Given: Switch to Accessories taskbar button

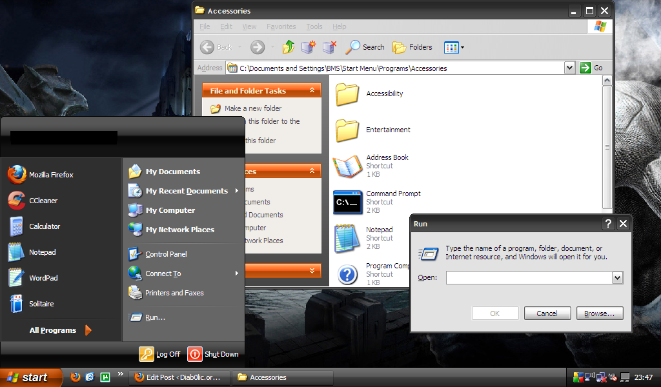Looking at the screenshot, I should pyautogui.click(x=283, y=377).
